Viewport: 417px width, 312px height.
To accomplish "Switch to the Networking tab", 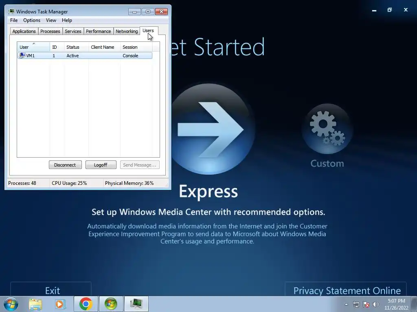I will [x=127, y=31].
